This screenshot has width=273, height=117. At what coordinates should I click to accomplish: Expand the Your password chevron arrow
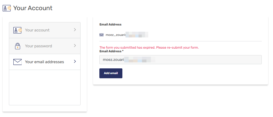click(75, 46)
